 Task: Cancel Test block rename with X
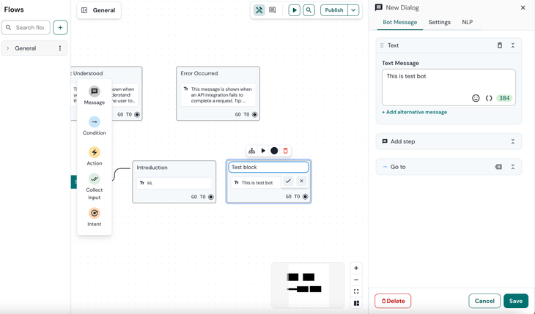(x=301, y=181)
